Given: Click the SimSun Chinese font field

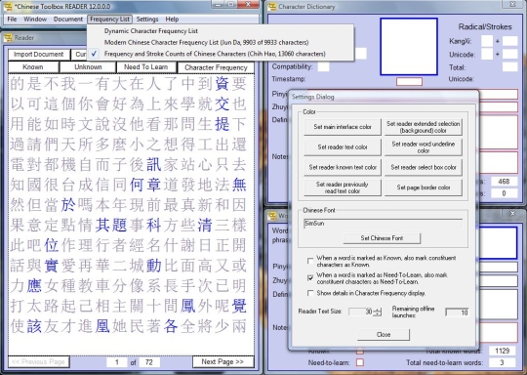Looking at the screenshot, I should pos(383,224).
